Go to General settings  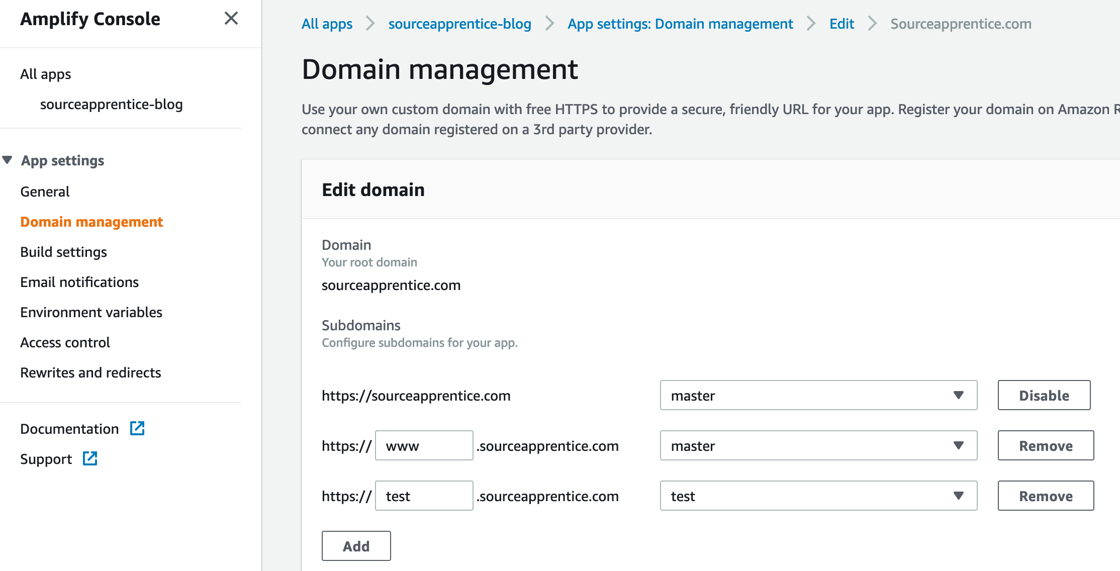point(45,192)
